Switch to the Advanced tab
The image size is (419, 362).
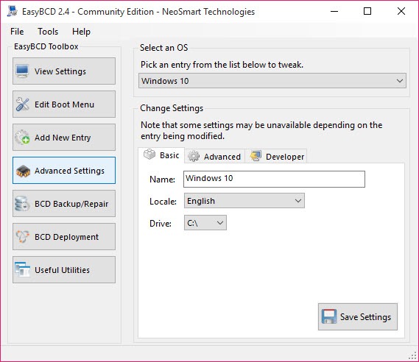[x=215, y=157]
